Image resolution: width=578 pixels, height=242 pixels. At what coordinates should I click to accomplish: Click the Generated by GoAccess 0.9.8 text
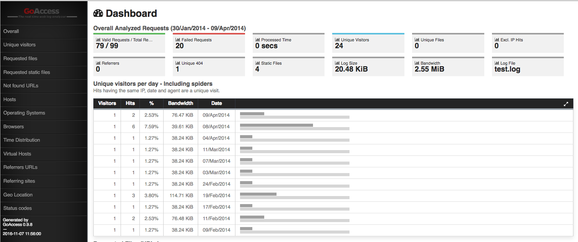tap(18, 222)
